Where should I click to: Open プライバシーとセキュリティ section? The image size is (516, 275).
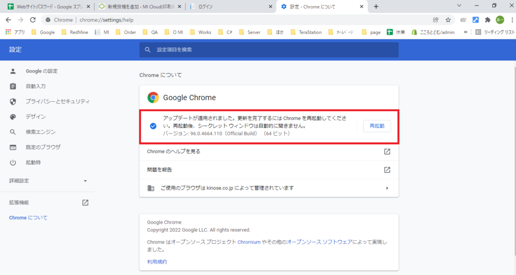coord(57,101)
